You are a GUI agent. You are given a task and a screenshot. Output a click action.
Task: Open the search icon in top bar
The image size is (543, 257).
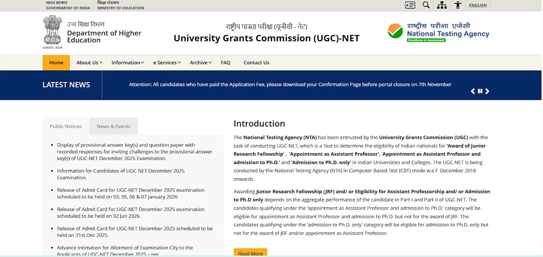[426, 5]
